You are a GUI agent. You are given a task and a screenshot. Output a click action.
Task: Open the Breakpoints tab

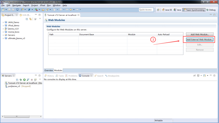click(112, 76)
